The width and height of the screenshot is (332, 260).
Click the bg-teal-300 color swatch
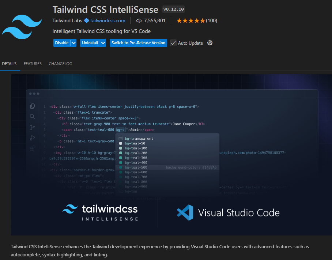[121, 158]
